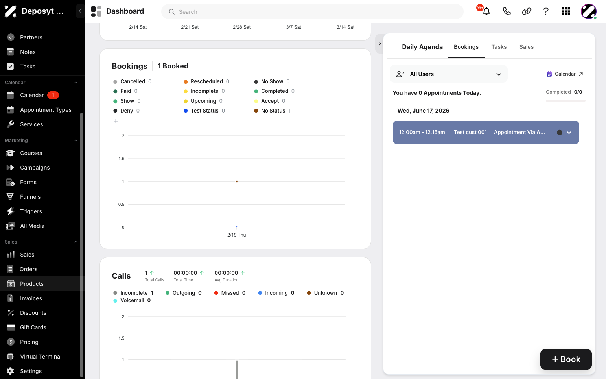Switch to the Bookings agenda tab
This screenshot has height=379, width=606.
(466, 47)
